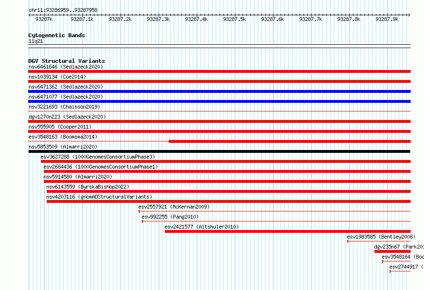Open the nsv6471077 (Sedlazeck2020) label
This screenshot has height=290, width=424.
[x=66, y=97]
